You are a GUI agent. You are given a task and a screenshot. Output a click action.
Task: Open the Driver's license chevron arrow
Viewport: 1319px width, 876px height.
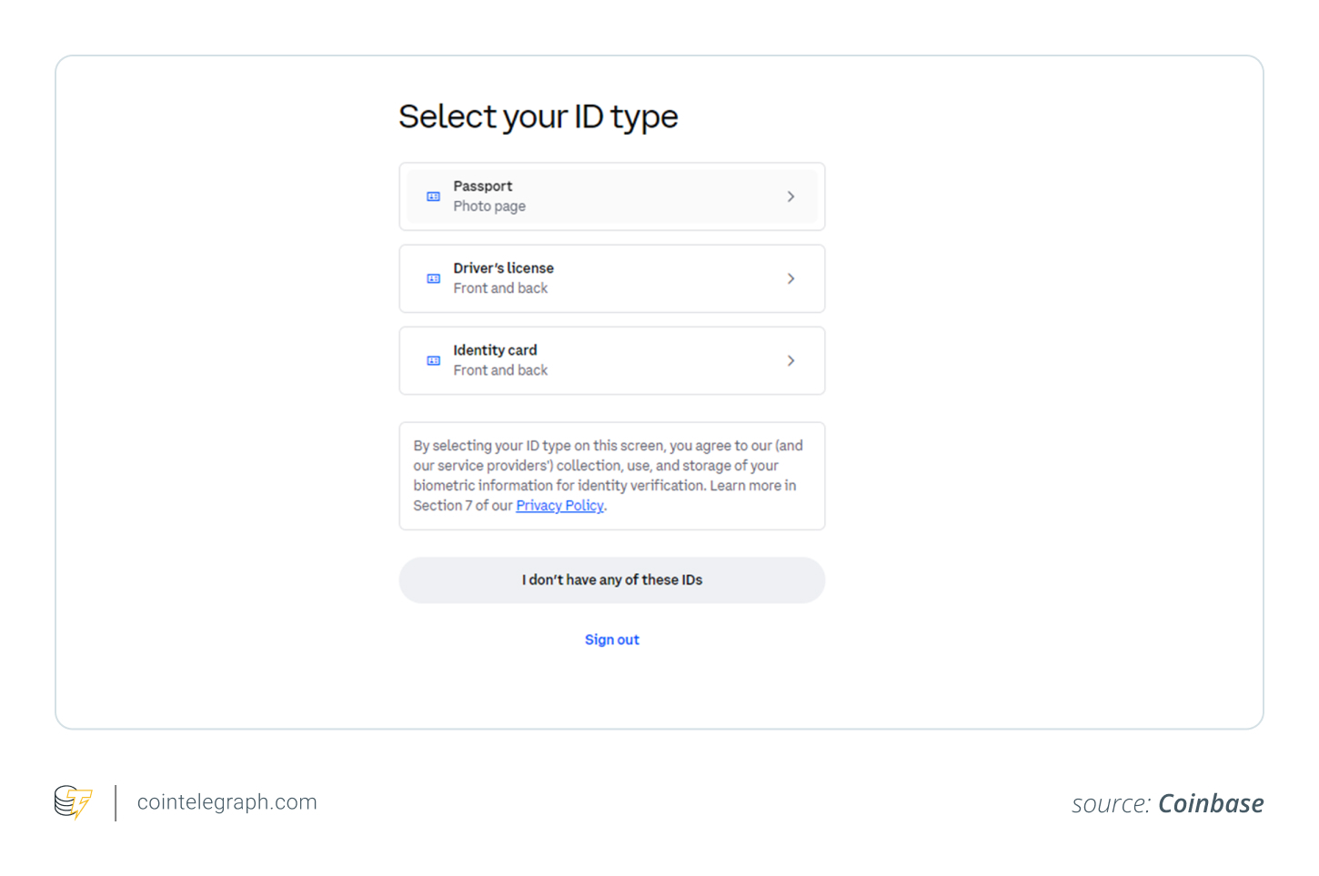[x=790, y=278]
